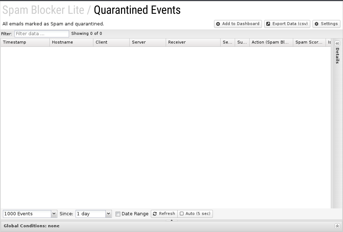Click the Spam Scor... column header
The width and height of the screenshot is (343, 232).
(309, 42)
